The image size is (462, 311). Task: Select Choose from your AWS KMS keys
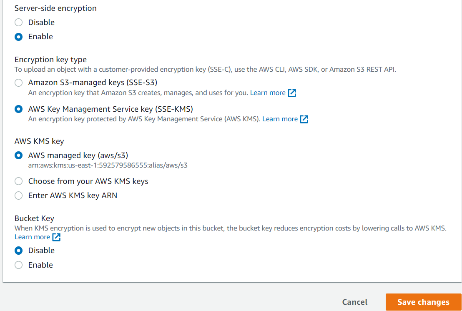pos(18,181)
